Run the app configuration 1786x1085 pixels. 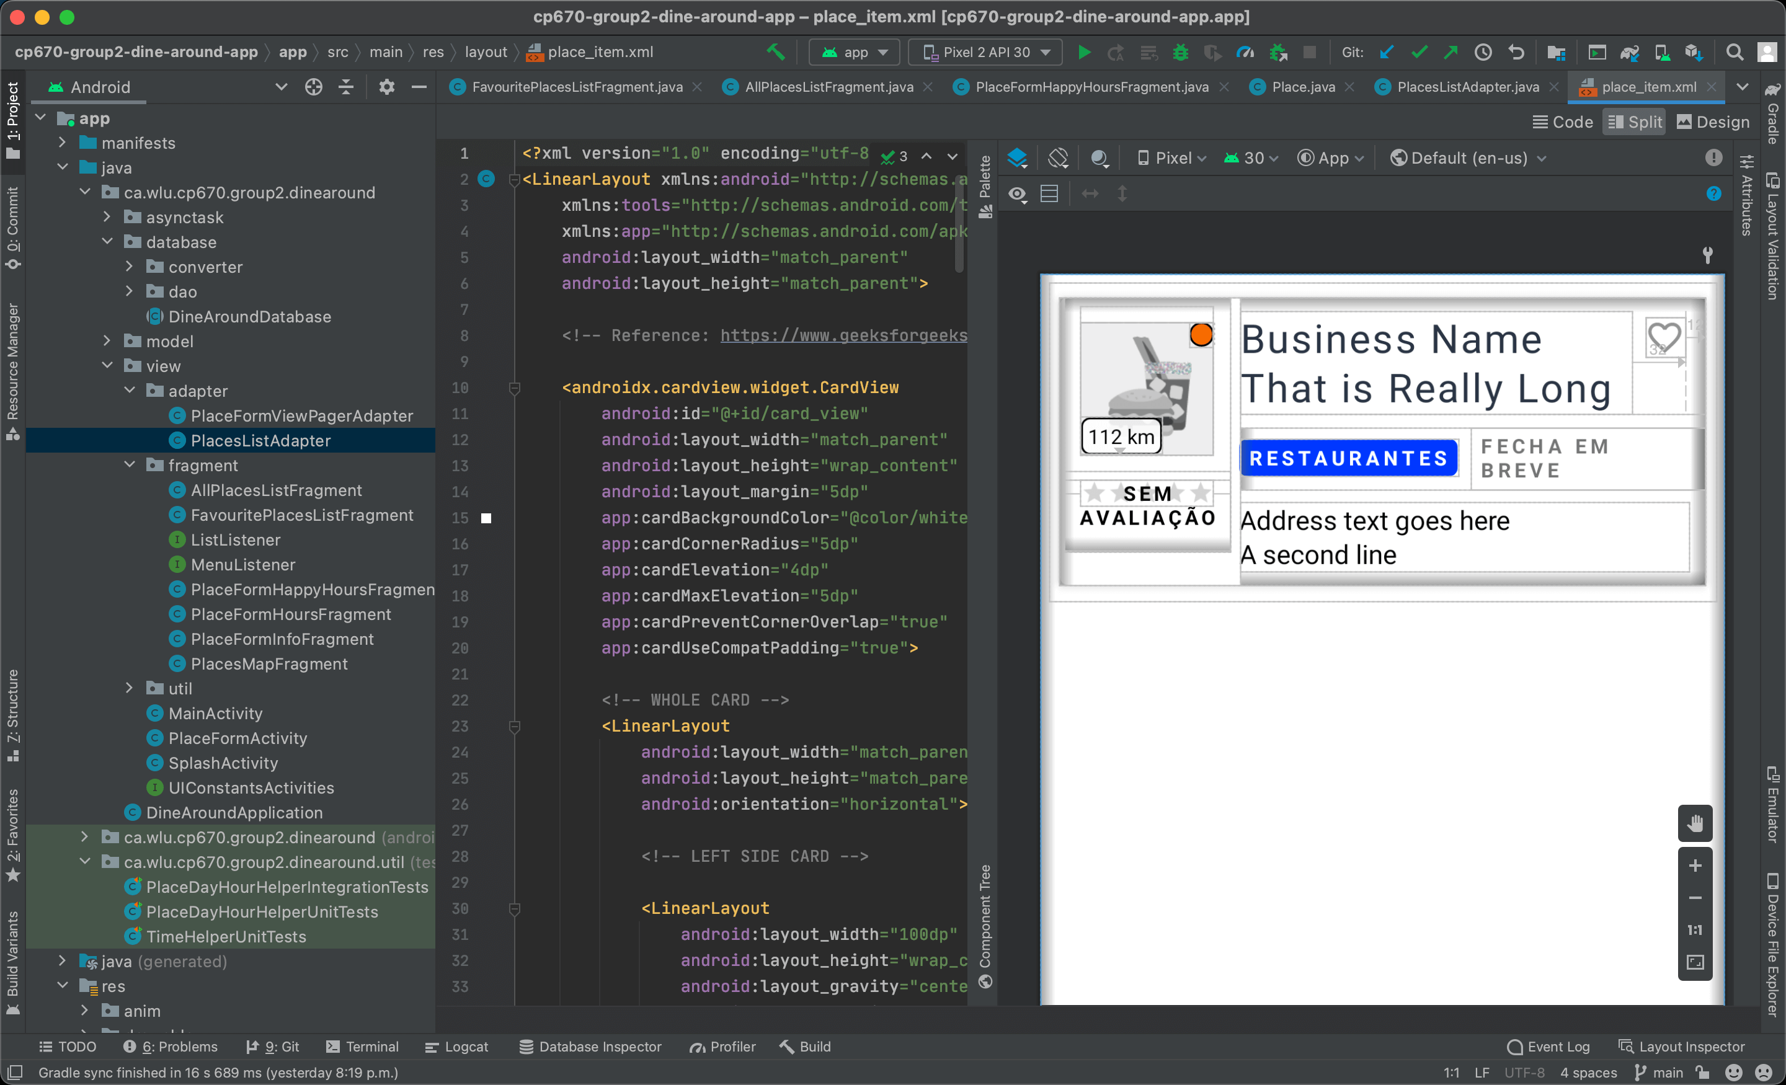(1085, 52)
